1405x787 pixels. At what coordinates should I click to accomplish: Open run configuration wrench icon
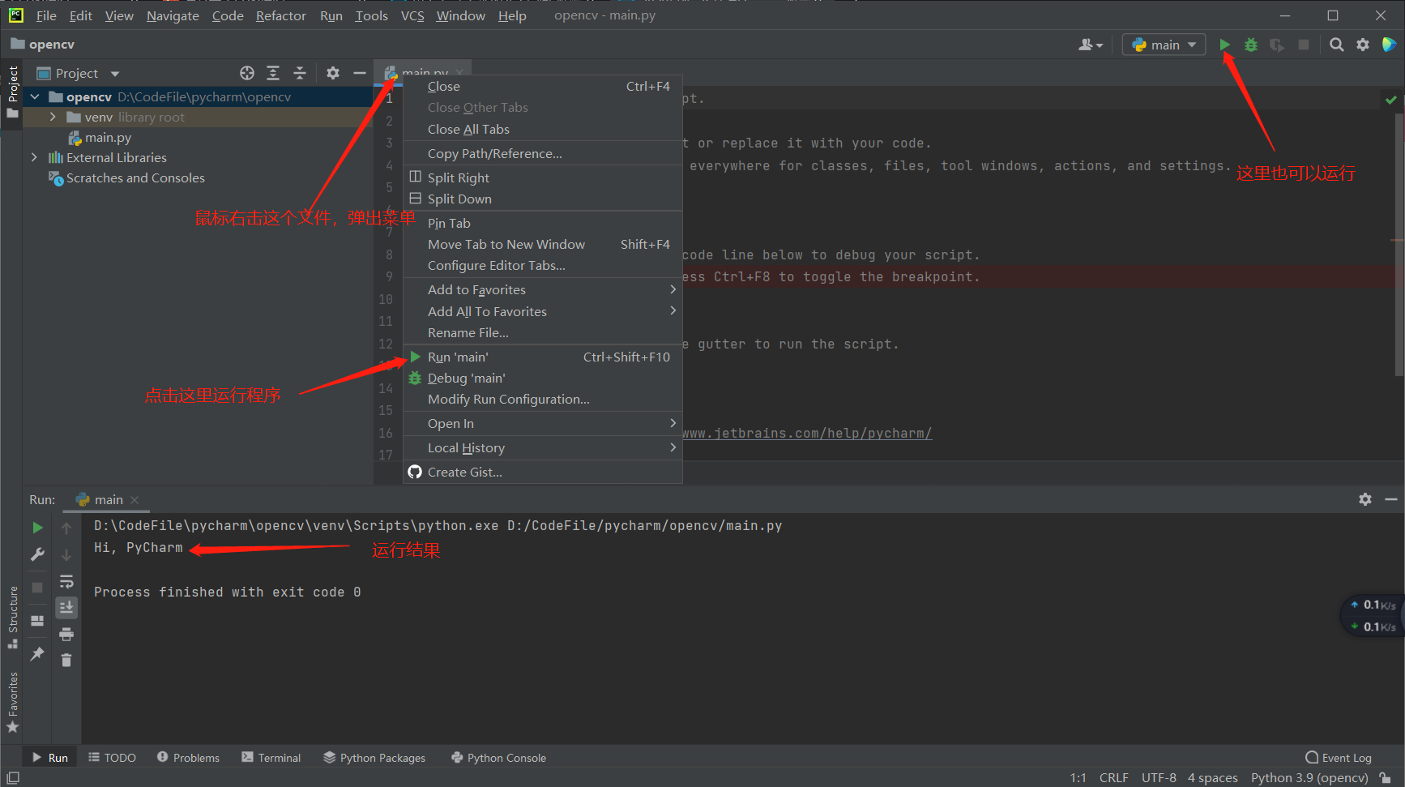pos(37,554)
